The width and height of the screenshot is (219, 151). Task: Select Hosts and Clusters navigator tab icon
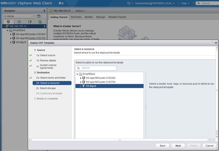[8, 22]
